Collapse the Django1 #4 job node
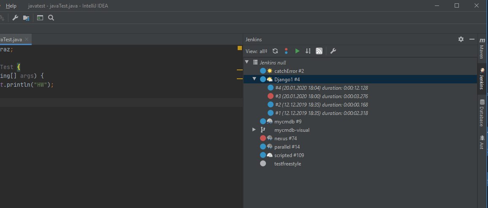 pyautogui.click(x=254, y=79)
